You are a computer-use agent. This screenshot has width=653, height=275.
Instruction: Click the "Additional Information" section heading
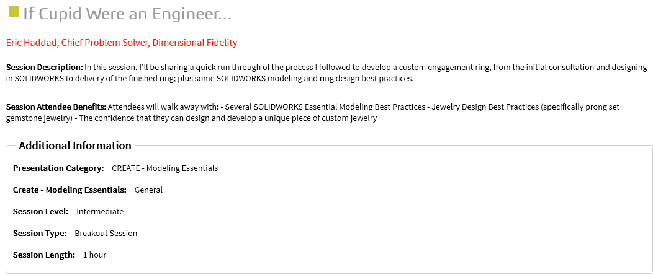click(x=75, y=146)
